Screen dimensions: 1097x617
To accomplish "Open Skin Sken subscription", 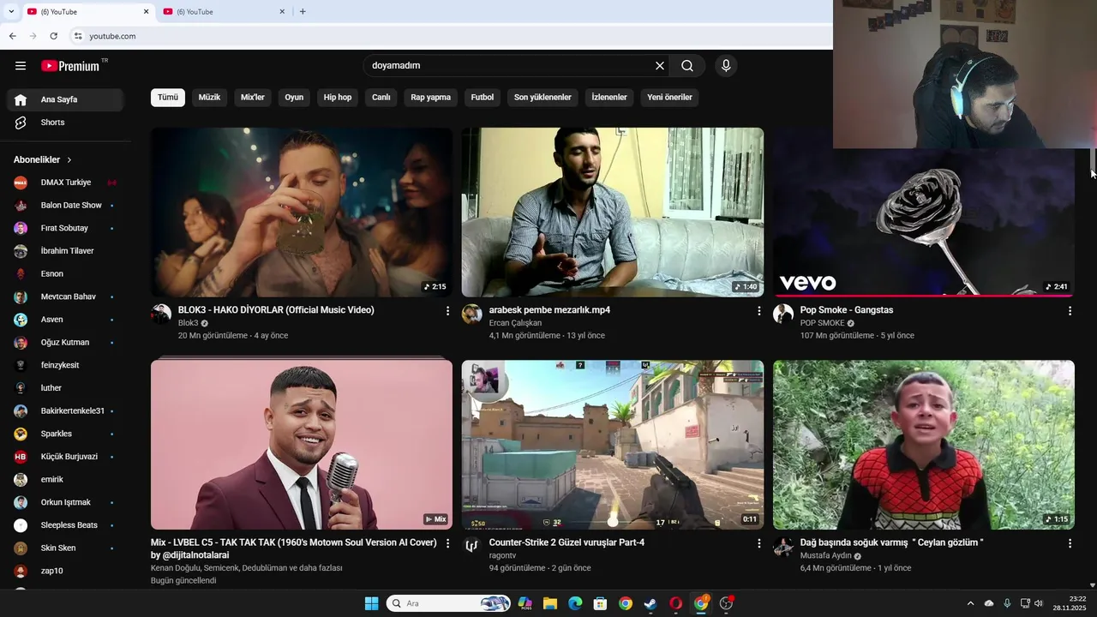I will (x=65, y=548).
